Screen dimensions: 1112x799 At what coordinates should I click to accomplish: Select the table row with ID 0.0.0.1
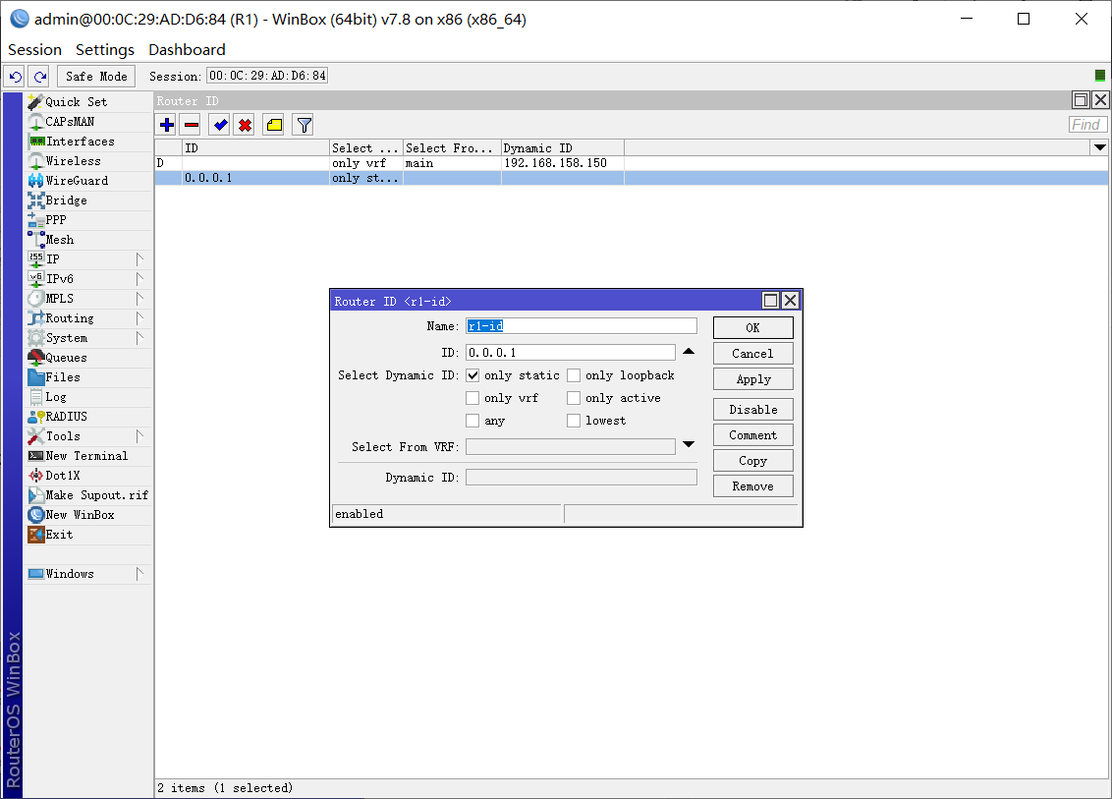(x=632, y=178)
